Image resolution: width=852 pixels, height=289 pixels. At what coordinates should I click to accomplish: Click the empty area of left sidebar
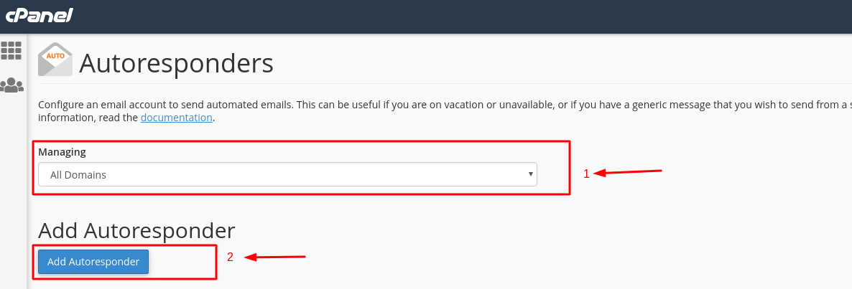12,201
